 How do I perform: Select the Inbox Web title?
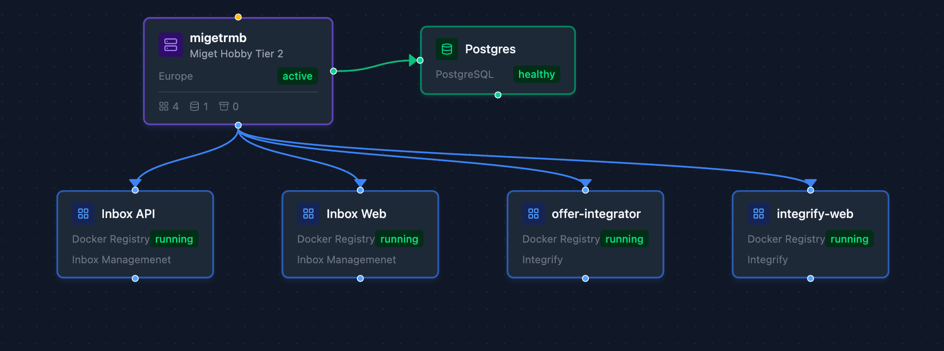(x=356, y=214)
